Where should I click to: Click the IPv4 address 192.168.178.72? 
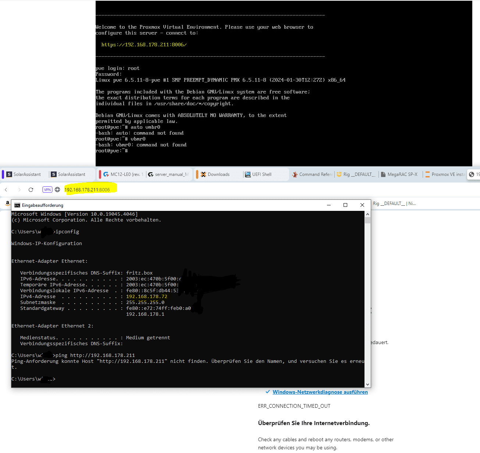(147, 297)
